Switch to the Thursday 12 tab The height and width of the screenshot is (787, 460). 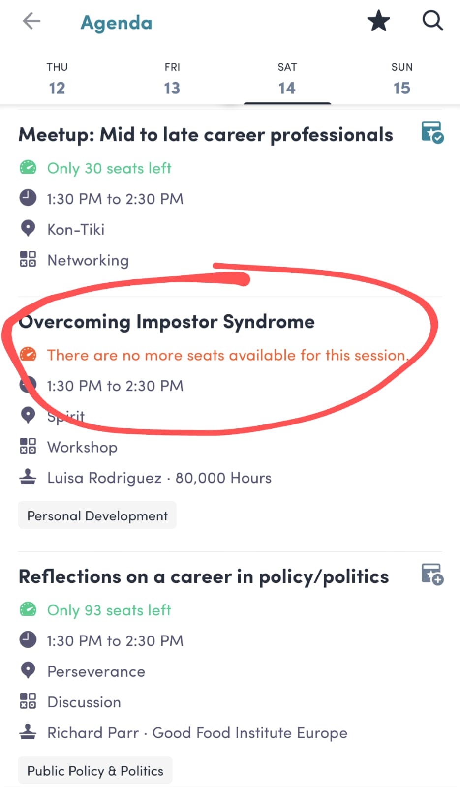tap(57, 80)
